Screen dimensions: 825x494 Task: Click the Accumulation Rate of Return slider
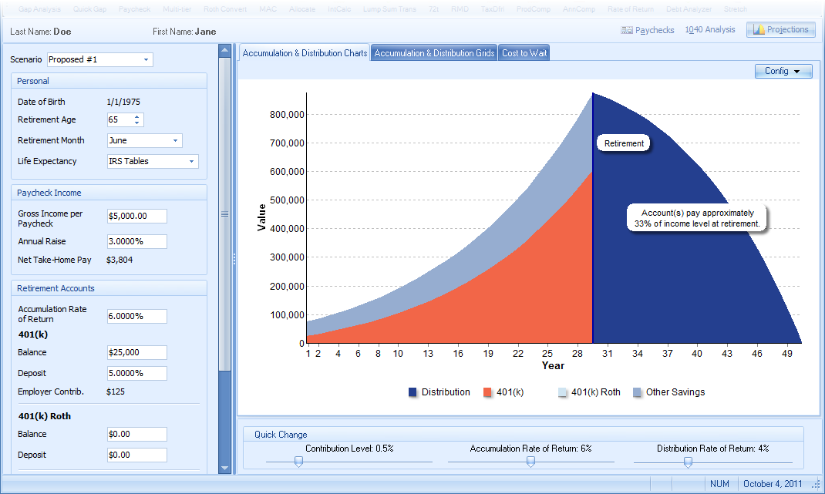click(x=530, y=462)
